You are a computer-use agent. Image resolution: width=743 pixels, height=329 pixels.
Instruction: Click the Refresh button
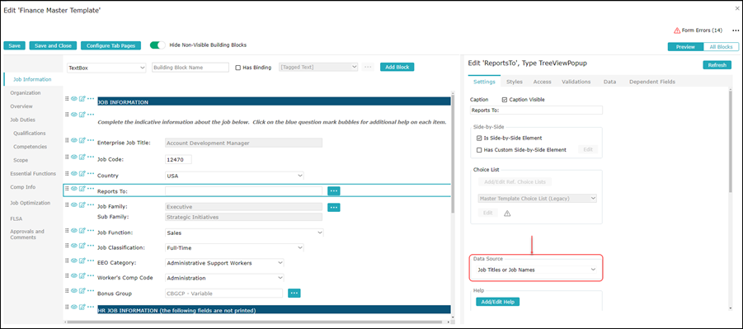tap(717, 65)
